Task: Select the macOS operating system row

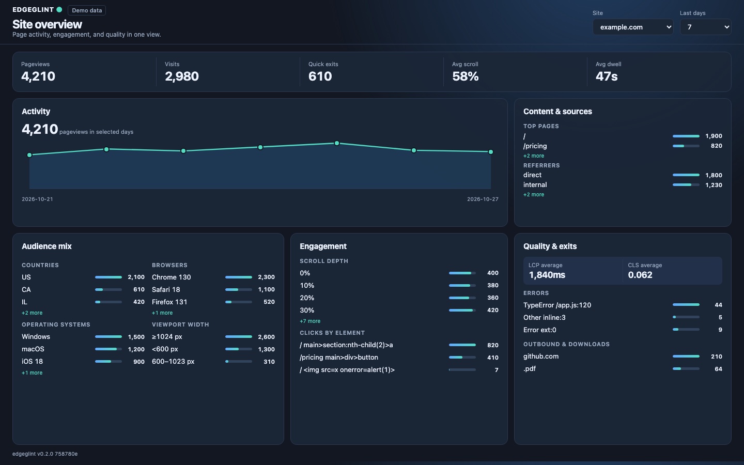Action: [83, 349]
